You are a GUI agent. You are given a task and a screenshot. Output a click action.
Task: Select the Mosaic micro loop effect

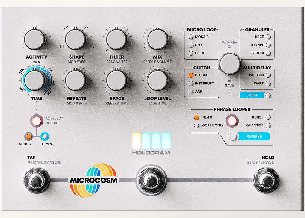190,37
